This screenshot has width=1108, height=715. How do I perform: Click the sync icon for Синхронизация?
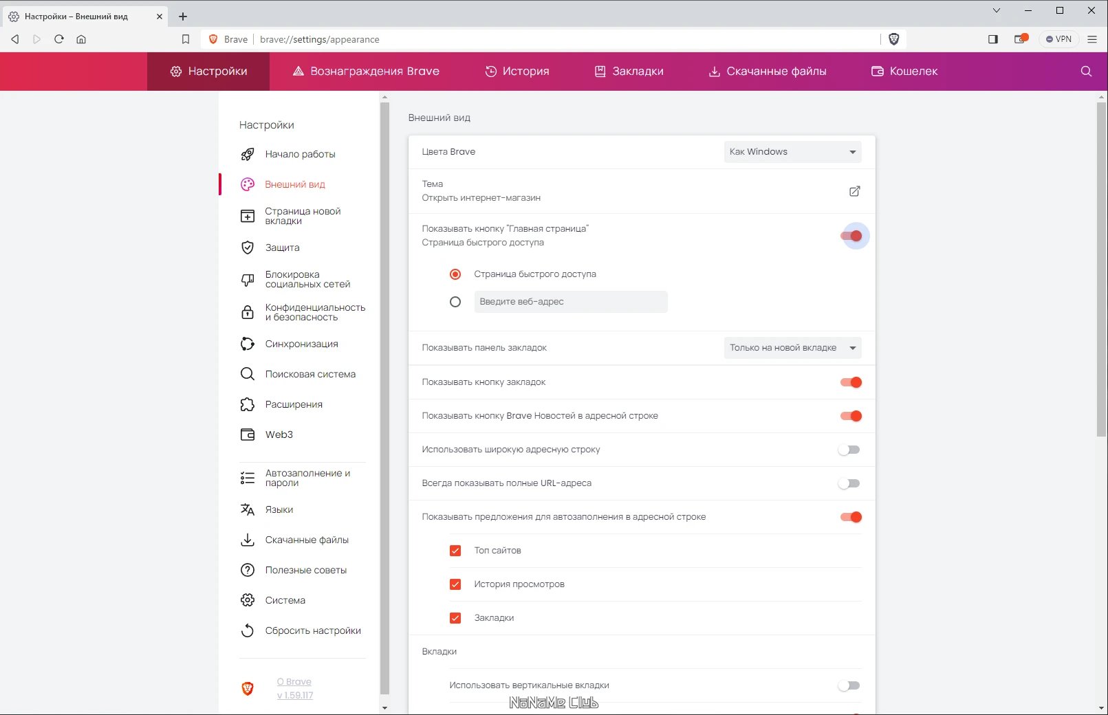point(248,344)
